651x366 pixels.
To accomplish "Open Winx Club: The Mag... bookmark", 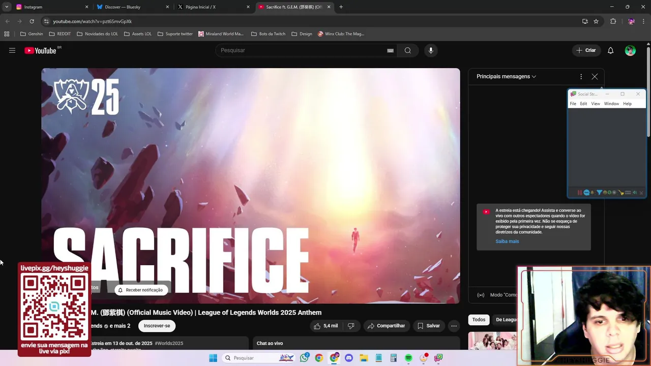I will pos(341,34).
